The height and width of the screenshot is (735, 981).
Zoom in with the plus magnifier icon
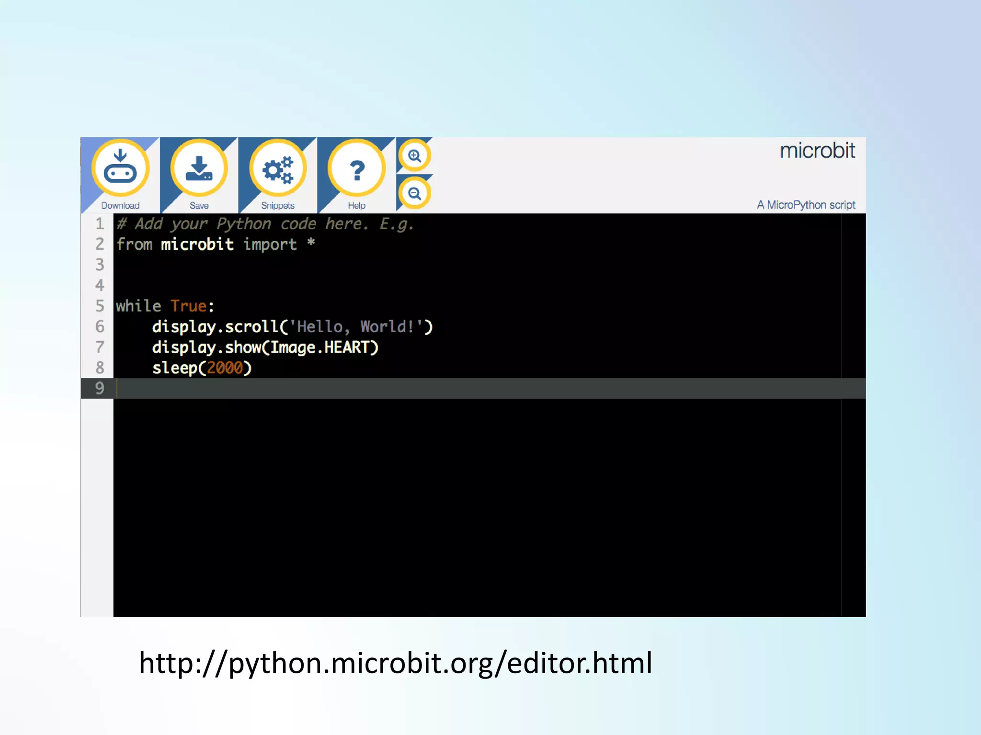414,156
